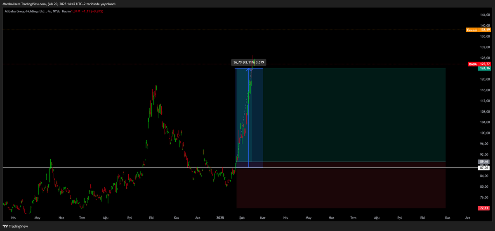Click the 92,00 price axis label
Viewport: 495px width, 231px height.
(484, 154)
